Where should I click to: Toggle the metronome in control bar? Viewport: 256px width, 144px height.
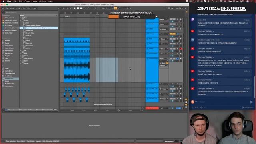click(29, 8)
